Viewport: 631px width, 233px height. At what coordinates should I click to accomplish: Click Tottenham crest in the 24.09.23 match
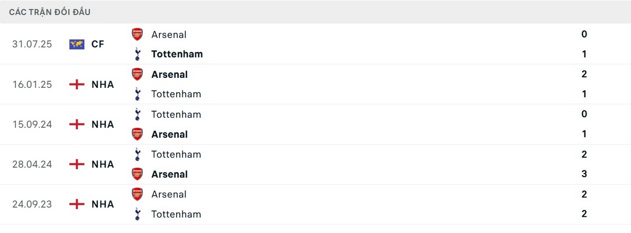(137, 214)
